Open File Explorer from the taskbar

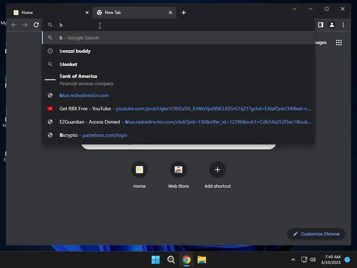(x=202, y=260)
